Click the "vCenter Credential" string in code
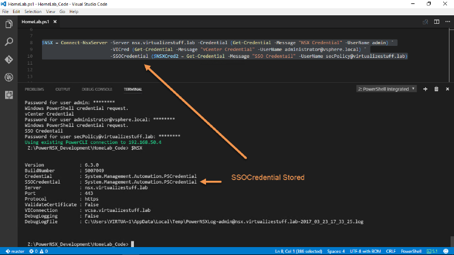The image size is (454, 255). tap(228, 49)
